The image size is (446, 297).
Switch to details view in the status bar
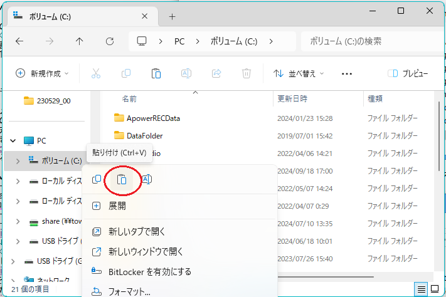coord(422,289)
